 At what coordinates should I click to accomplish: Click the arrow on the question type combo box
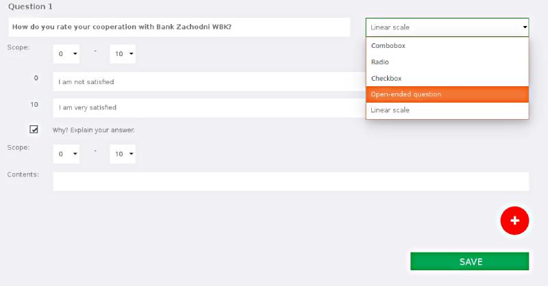[525, 27]
